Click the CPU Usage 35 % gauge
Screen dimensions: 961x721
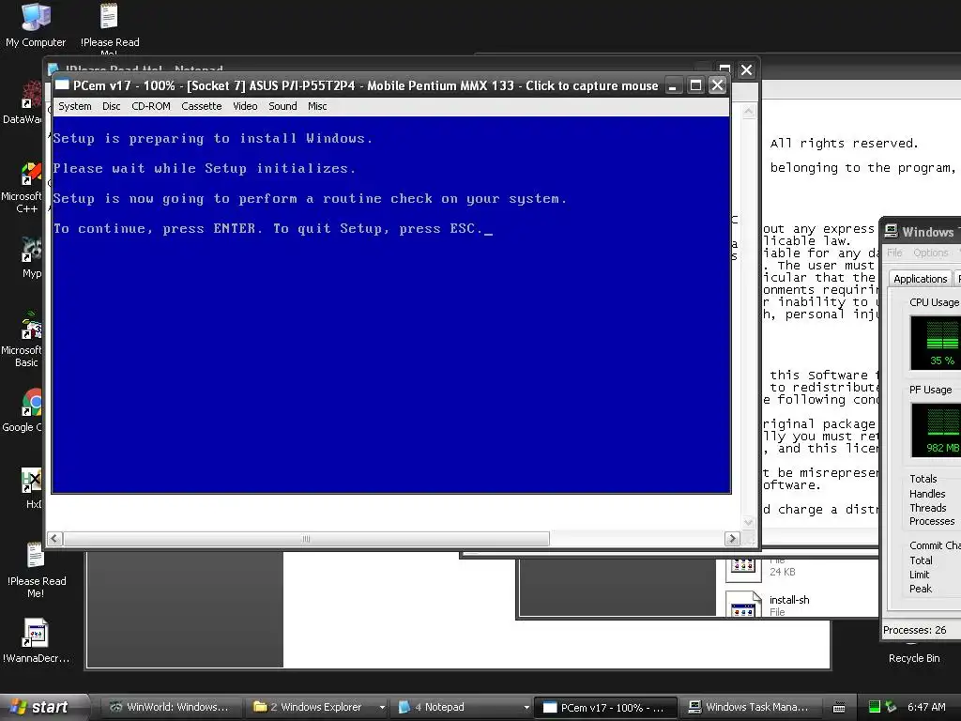tap(935, 343)
